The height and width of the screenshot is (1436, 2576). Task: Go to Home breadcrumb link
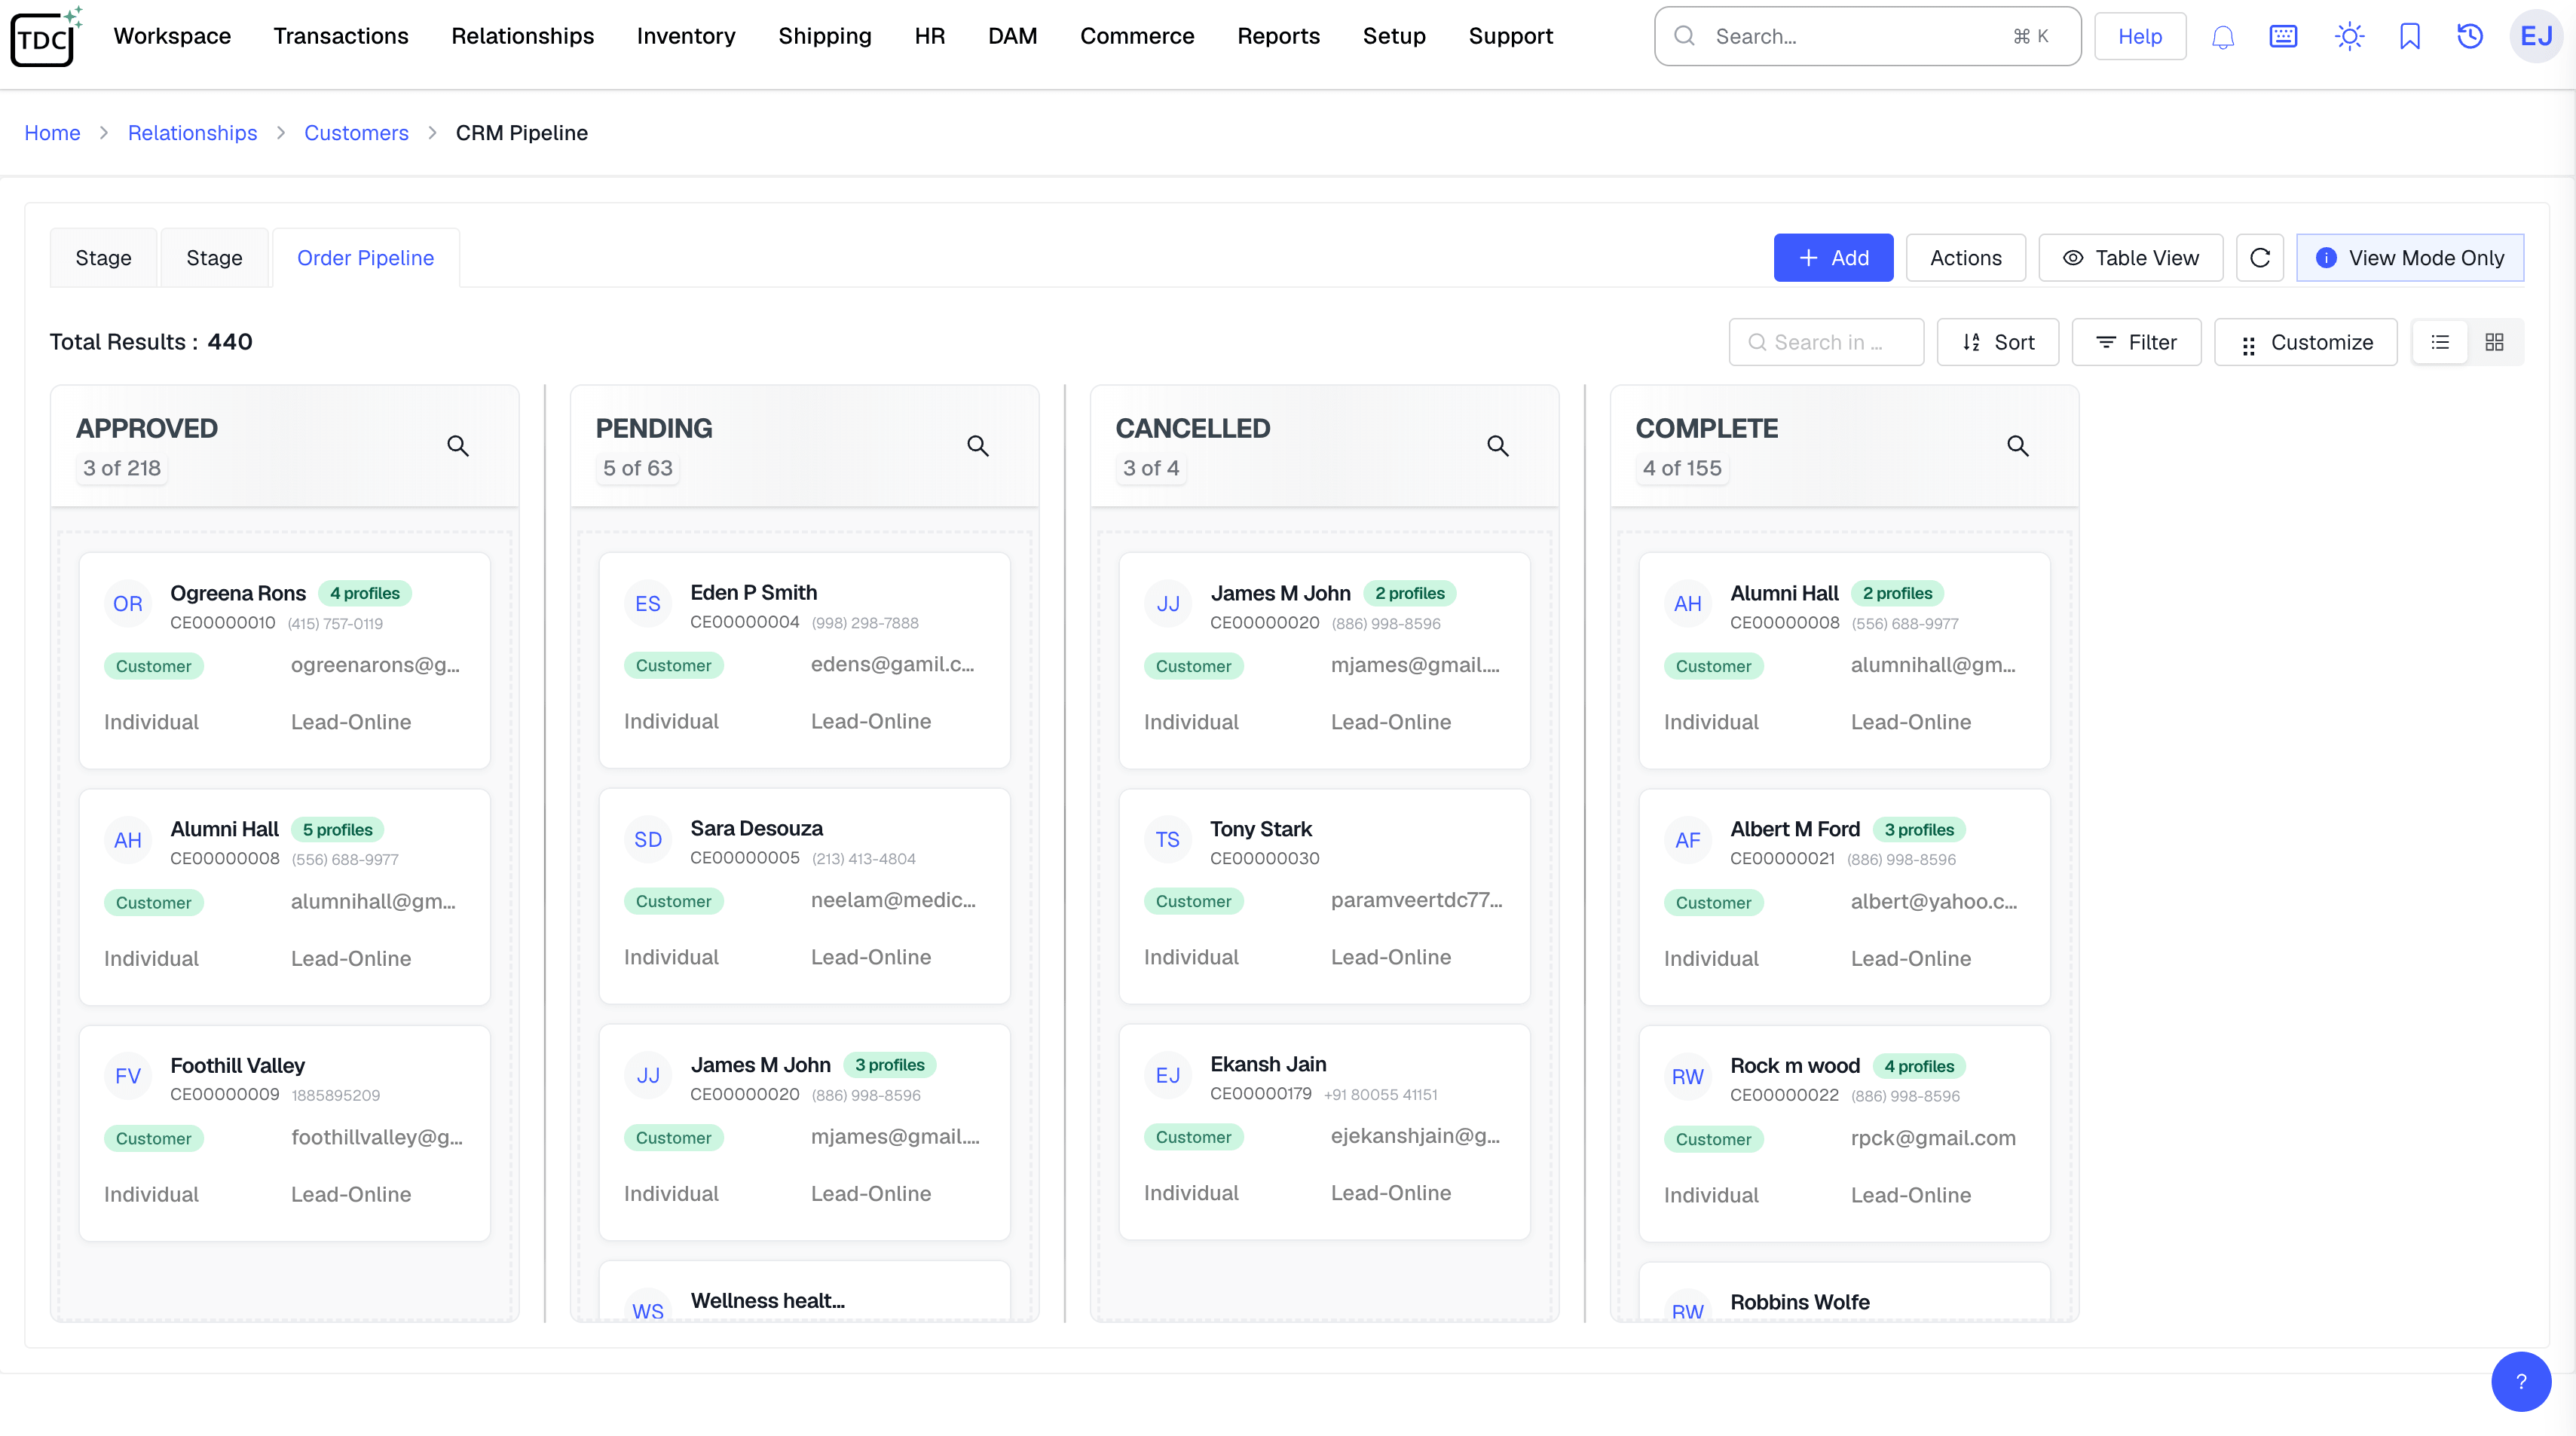(x=52, y=133)
